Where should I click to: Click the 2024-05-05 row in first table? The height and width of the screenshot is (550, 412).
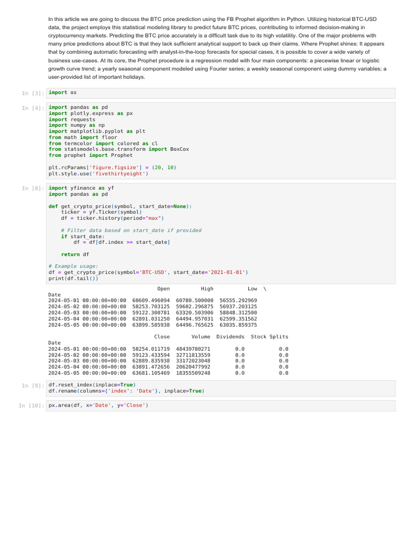coord(152,325)
